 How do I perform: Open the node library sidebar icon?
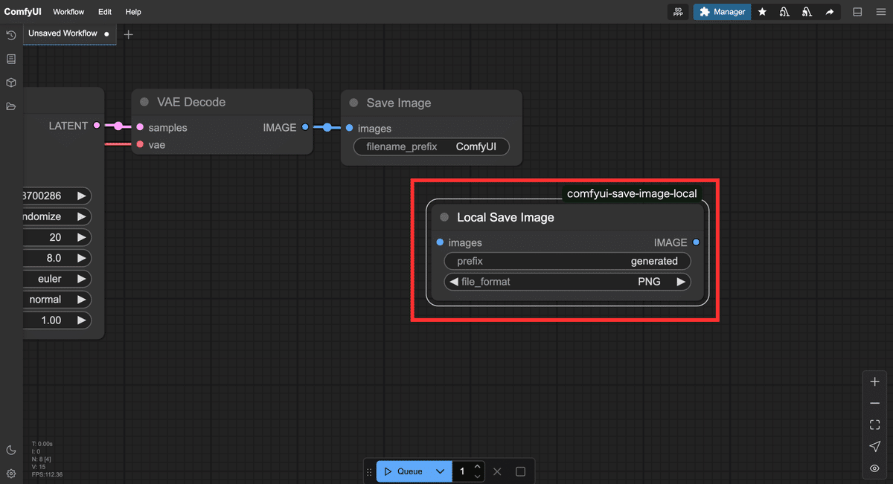(11, 59)
